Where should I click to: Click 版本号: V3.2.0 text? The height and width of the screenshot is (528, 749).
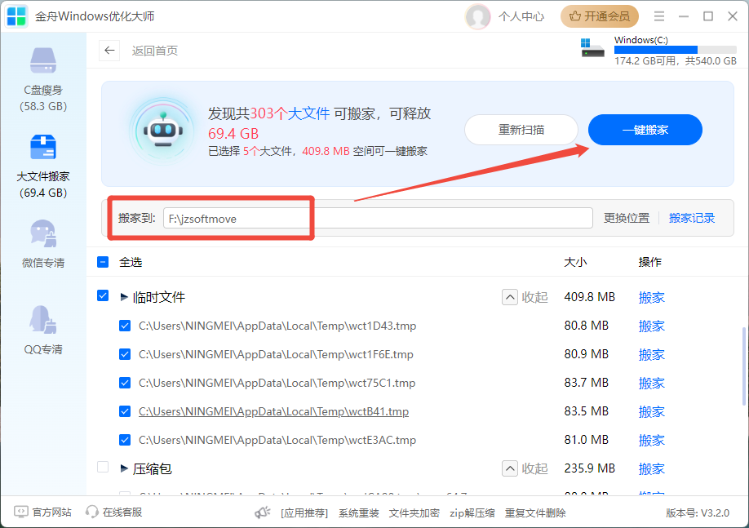pos(698,512)
